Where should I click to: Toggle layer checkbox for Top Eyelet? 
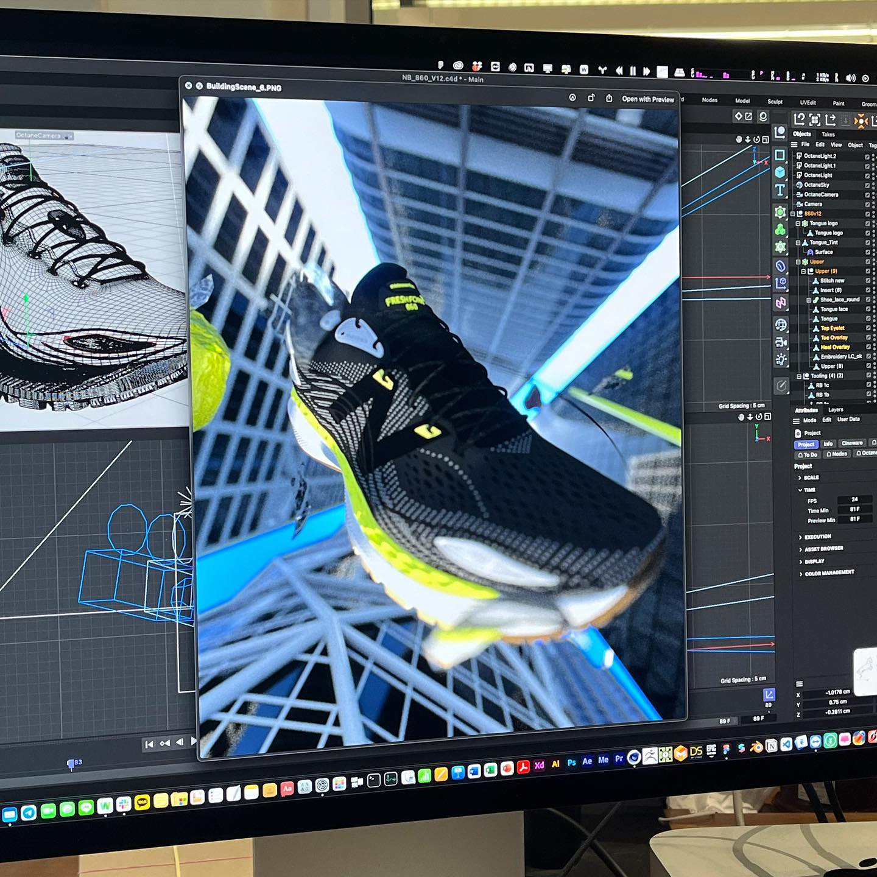point(867,328)
